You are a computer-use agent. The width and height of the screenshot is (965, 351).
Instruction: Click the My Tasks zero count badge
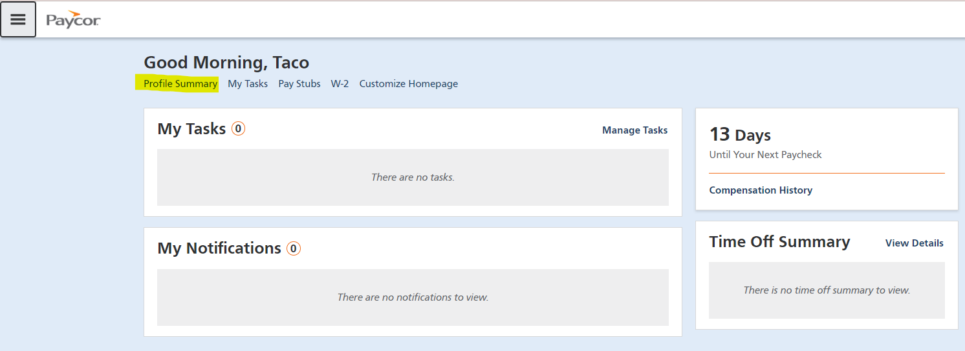(x=238, y=129)
